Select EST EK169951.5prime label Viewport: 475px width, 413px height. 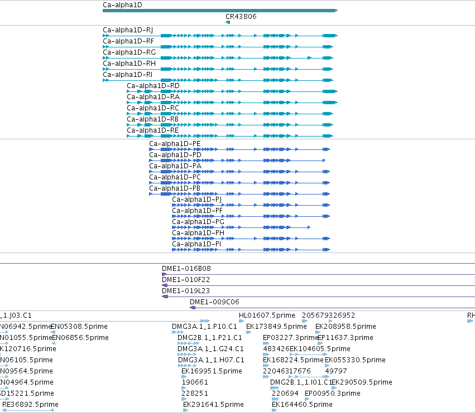click(x=212, y=371)
